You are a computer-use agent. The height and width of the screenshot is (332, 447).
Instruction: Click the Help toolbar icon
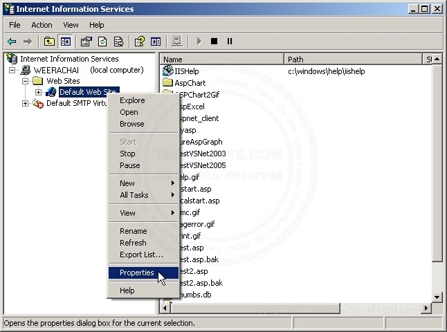(x=140, y=42)
